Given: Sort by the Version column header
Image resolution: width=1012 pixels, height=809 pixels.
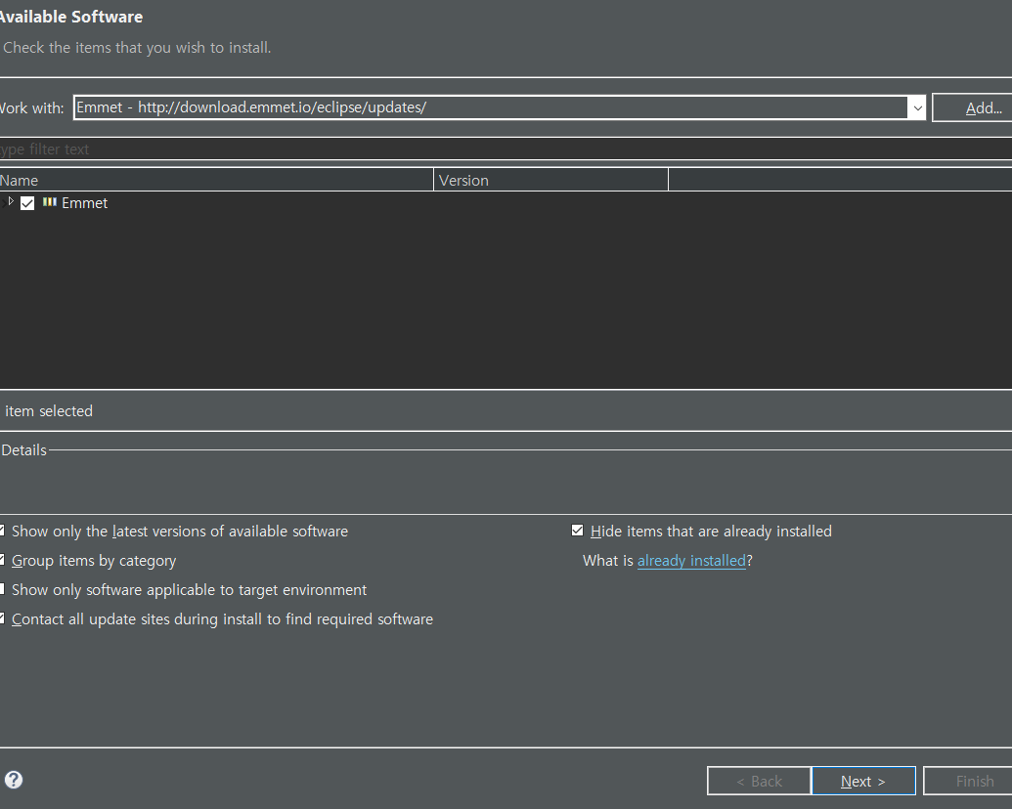Looking at the screenshot, I should [x=551, y=180].
